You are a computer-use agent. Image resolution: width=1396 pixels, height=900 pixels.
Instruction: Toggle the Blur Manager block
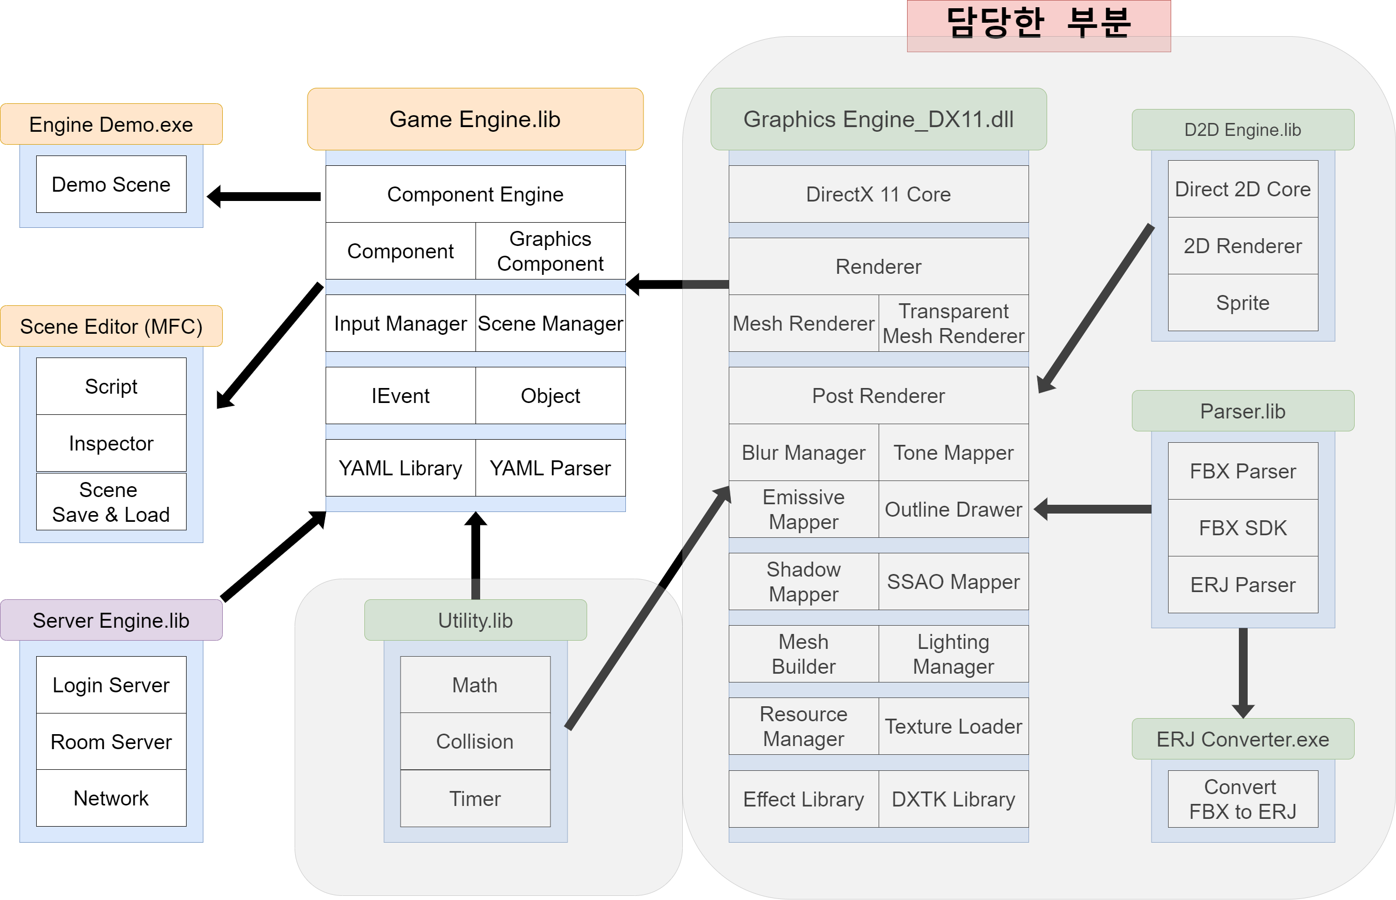click(803, 453)
